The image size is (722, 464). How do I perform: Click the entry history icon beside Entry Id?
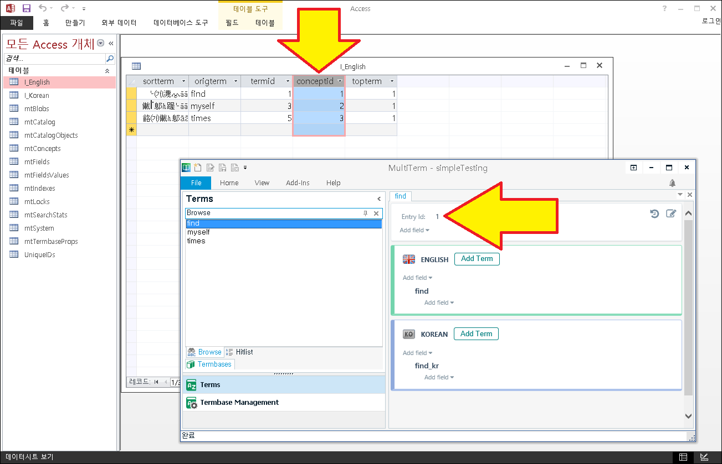654,214
